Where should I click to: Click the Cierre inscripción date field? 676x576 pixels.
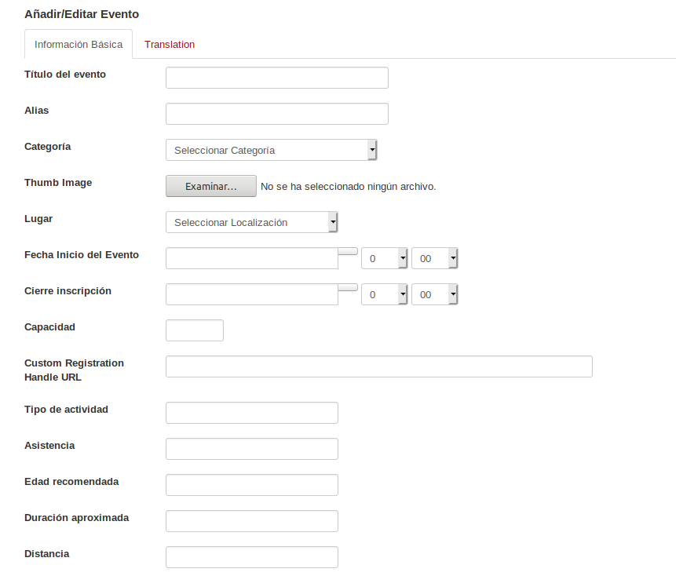251,294
